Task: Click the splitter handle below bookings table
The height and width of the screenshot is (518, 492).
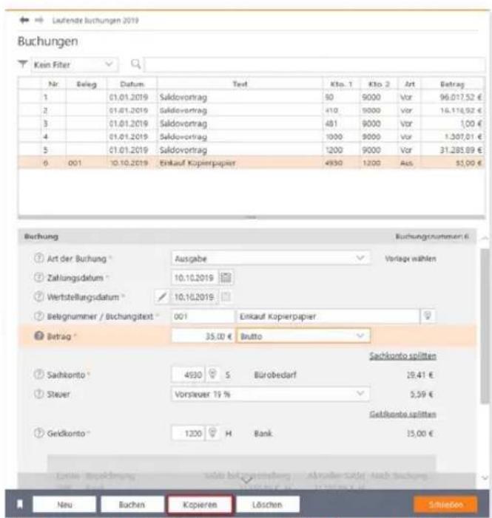Action: coord(252,217)
